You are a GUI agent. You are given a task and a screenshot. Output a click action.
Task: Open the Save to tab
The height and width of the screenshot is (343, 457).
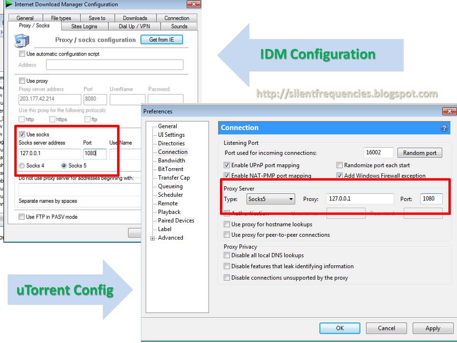pyautogui.click(x=97, y=18)
